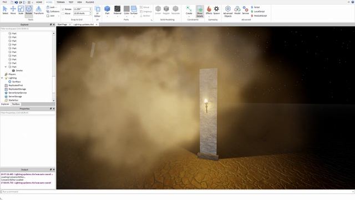Open the Part type dropdown arrow
Image resolution: width=355 pixels, height=200 pixels.
107,16
